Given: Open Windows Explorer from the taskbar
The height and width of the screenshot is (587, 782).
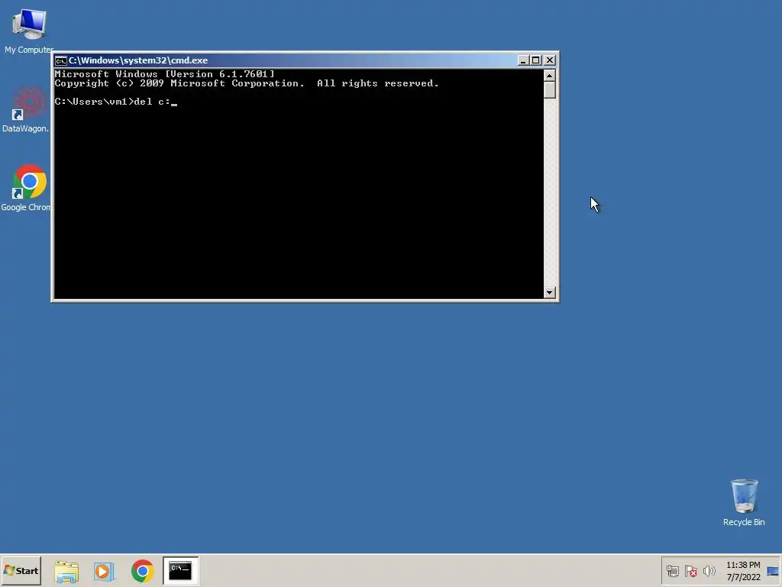Looking at the screenshot, I should pos(66,572).
